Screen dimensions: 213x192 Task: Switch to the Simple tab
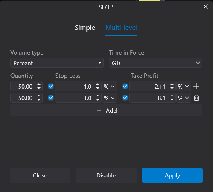coord(85,28)
